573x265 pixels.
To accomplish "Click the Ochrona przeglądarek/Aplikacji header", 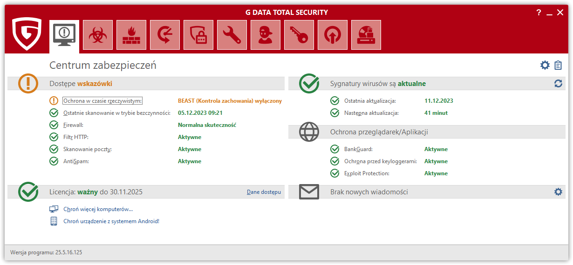I will coord(379,132).
